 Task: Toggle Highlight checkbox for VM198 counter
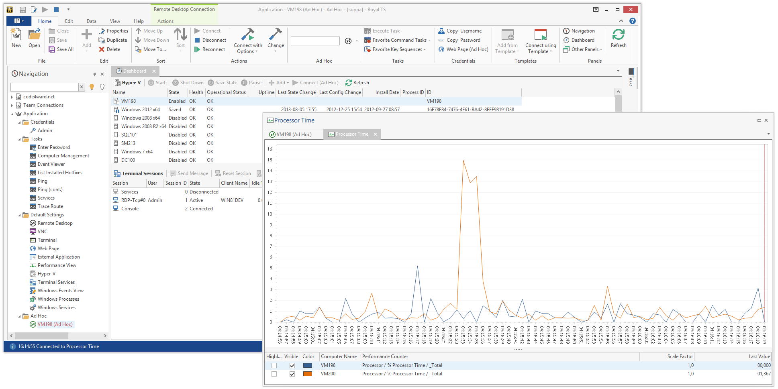[x=274, y=366]
